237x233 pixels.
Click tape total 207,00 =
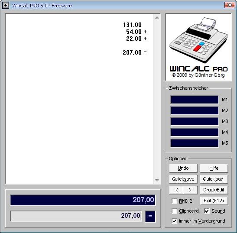coord(135,52)
